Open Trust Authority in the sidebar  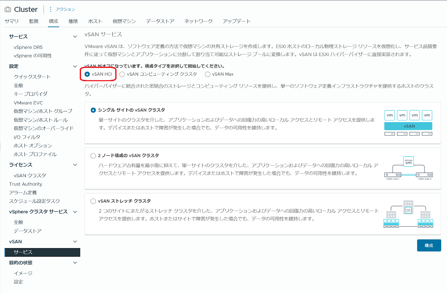(x=26, y=184)
